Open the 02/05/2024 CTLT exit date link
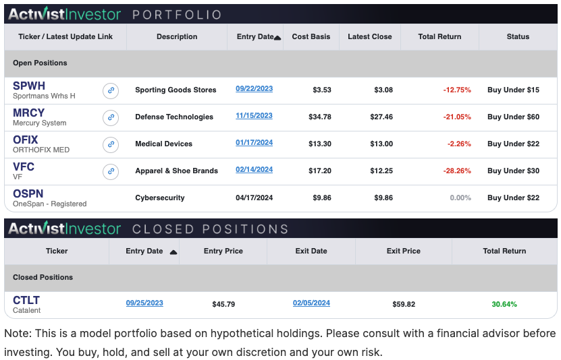The width and height of the screenshot is (561, 360). [x=311, y=303]
